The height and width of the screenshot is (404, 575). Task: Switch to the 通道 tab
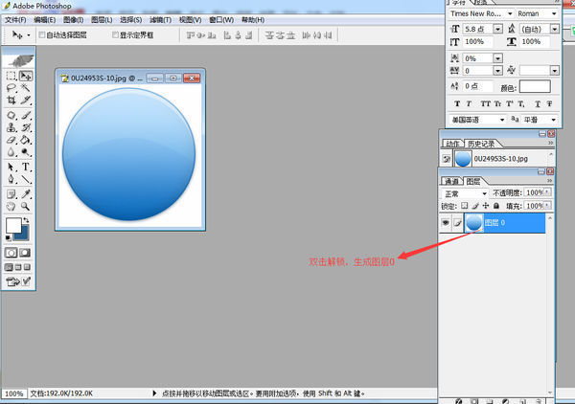click(450, 180)
